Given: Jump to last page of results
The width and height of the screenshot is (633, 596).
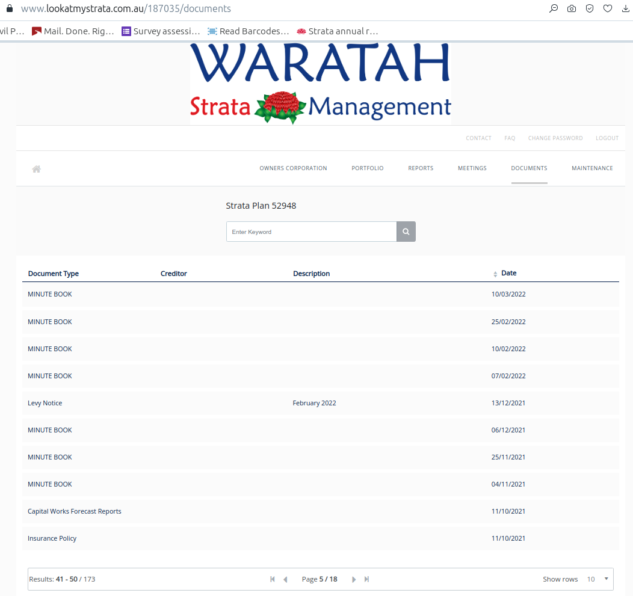Looking at the screenshot, I should click(x=366, y=579).
